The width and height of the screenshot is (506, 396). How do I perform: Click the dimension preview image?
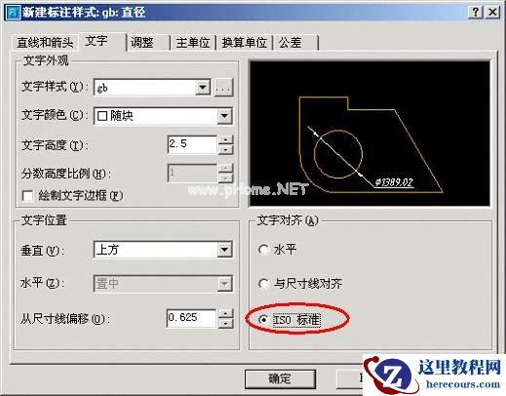(x=370, y=133)
